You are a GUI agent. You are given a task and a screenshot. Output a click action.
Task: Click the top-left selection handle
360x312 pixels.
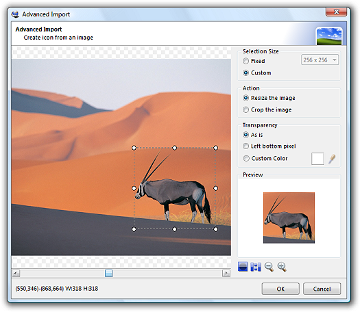(x=134, y=148)
